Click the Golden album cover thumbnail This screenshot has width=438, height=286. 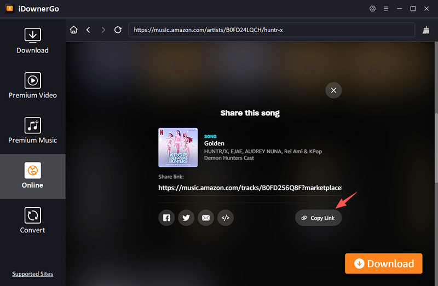178,148
